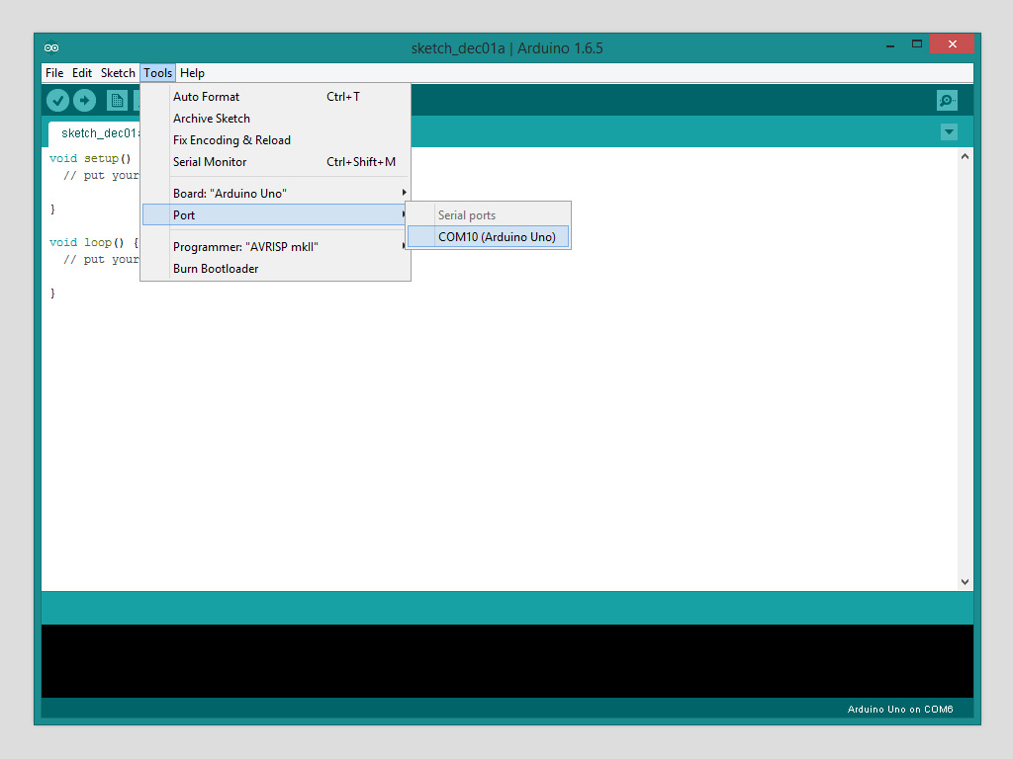The height and width of the screenshot is (759, 1013).
Task: Open the Help menu
Action: pyautogui.click(x=192, y=73)
